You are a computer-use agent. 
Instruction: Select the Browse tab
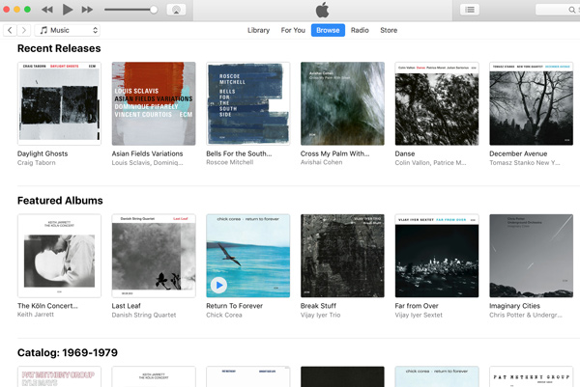point(328,30)
